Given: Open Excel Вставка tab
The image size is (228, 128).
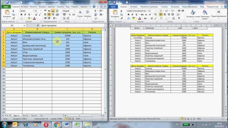Looking at the screenshot, I should [24, 7].
